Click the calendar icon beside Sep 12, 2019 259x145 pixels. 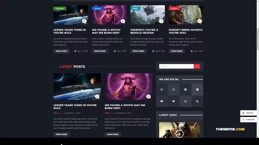75,51
